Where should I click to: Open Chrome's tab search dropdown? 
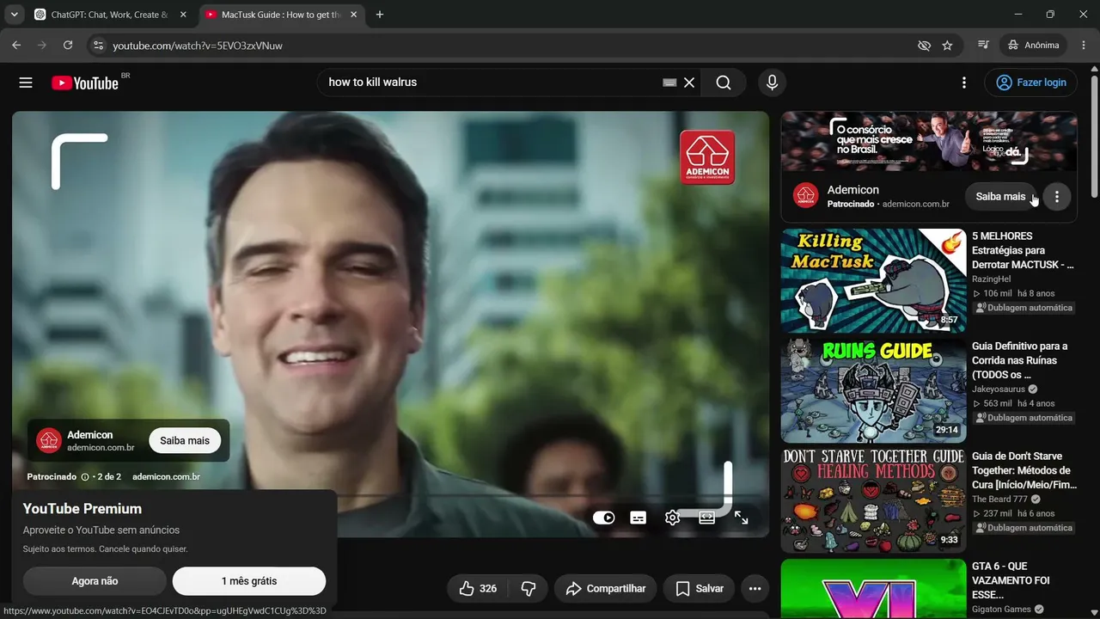point(15,15)
